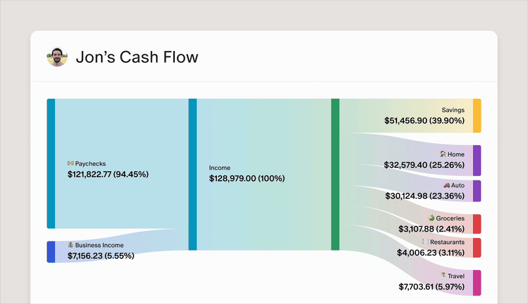This screenshot has height=304, width=528.
Task: Click the palm tree icon beside Travel
Action: pyautogui.click(x=443, y=276)
